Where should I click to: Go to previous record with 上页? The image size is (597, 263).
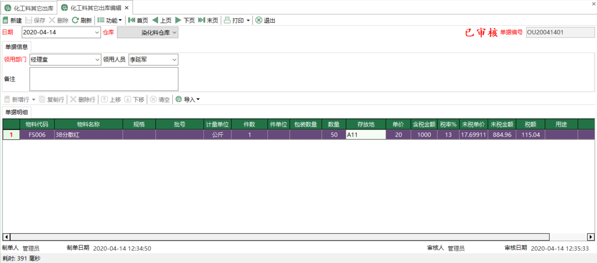pyautogui.click(x=162, y=20)
